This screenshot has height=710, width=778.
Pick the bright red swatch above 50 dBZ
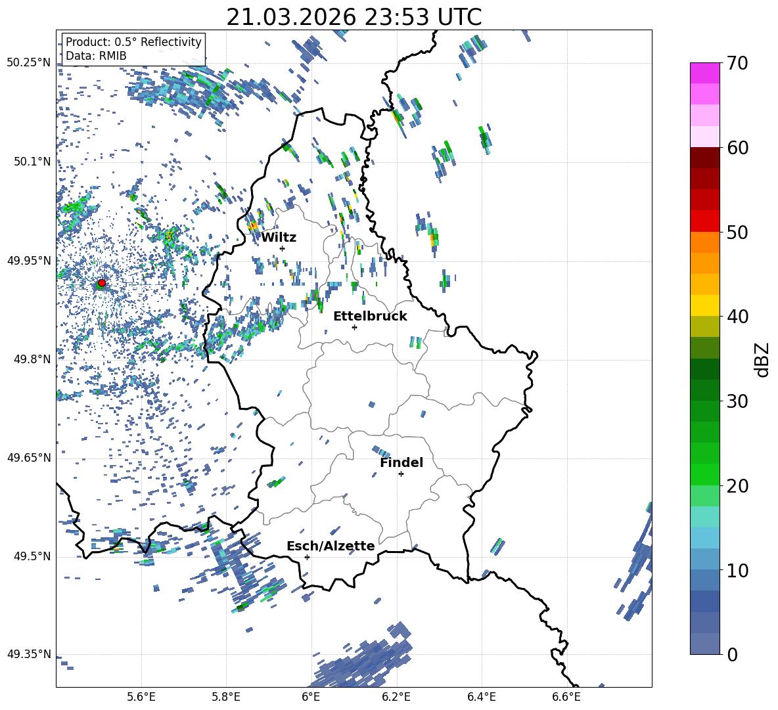[705, 221]
